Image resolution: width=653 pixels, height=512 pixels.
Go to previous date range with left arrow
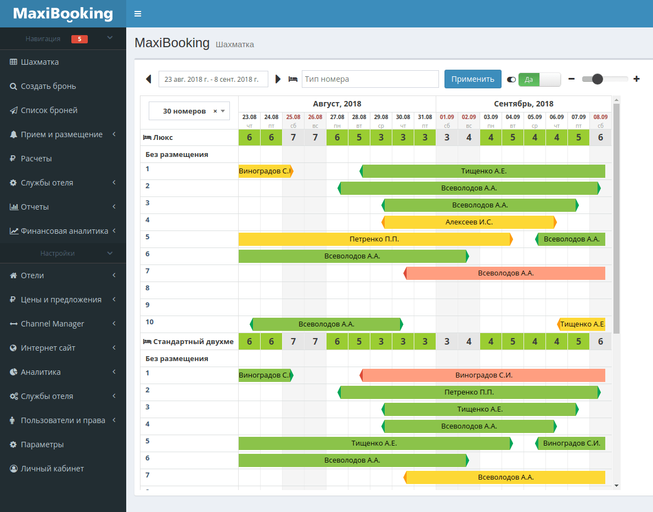148,79
